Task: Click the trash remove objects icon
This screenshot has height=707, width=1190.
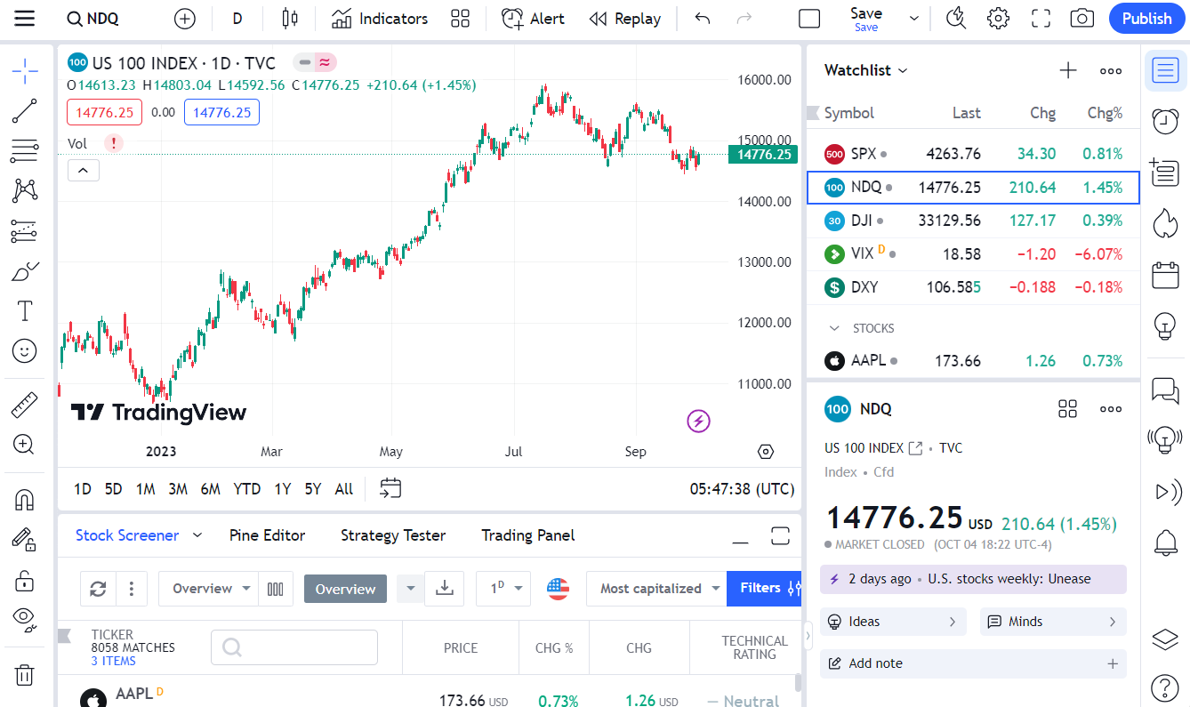Action: click(25, 675)
